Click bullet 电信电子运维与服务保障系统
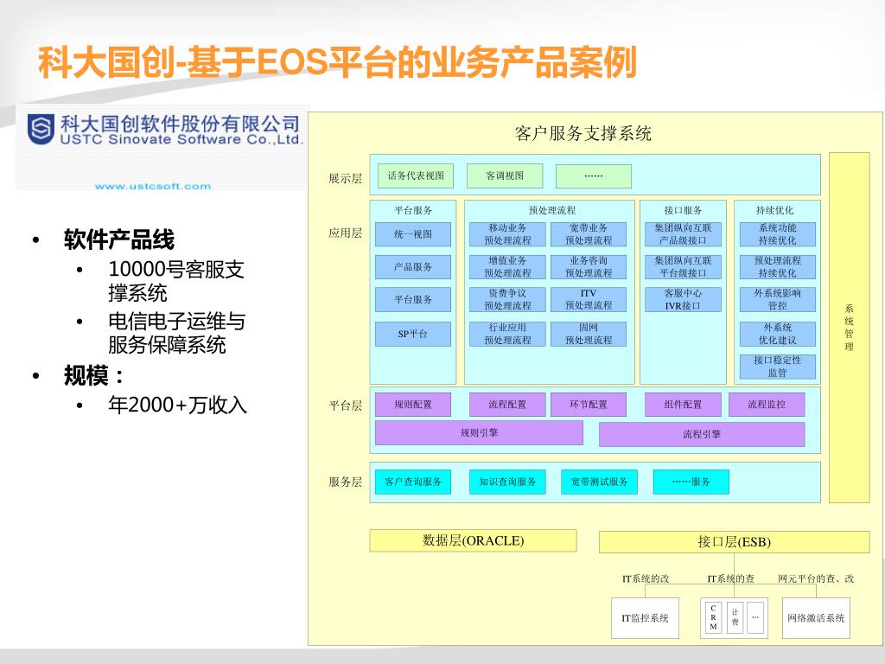The image size is (885, 664). point(176,333)
